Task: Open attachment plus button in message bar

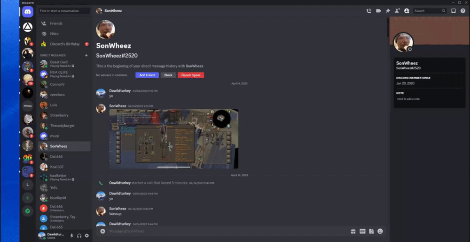Action: pos(102,231)
